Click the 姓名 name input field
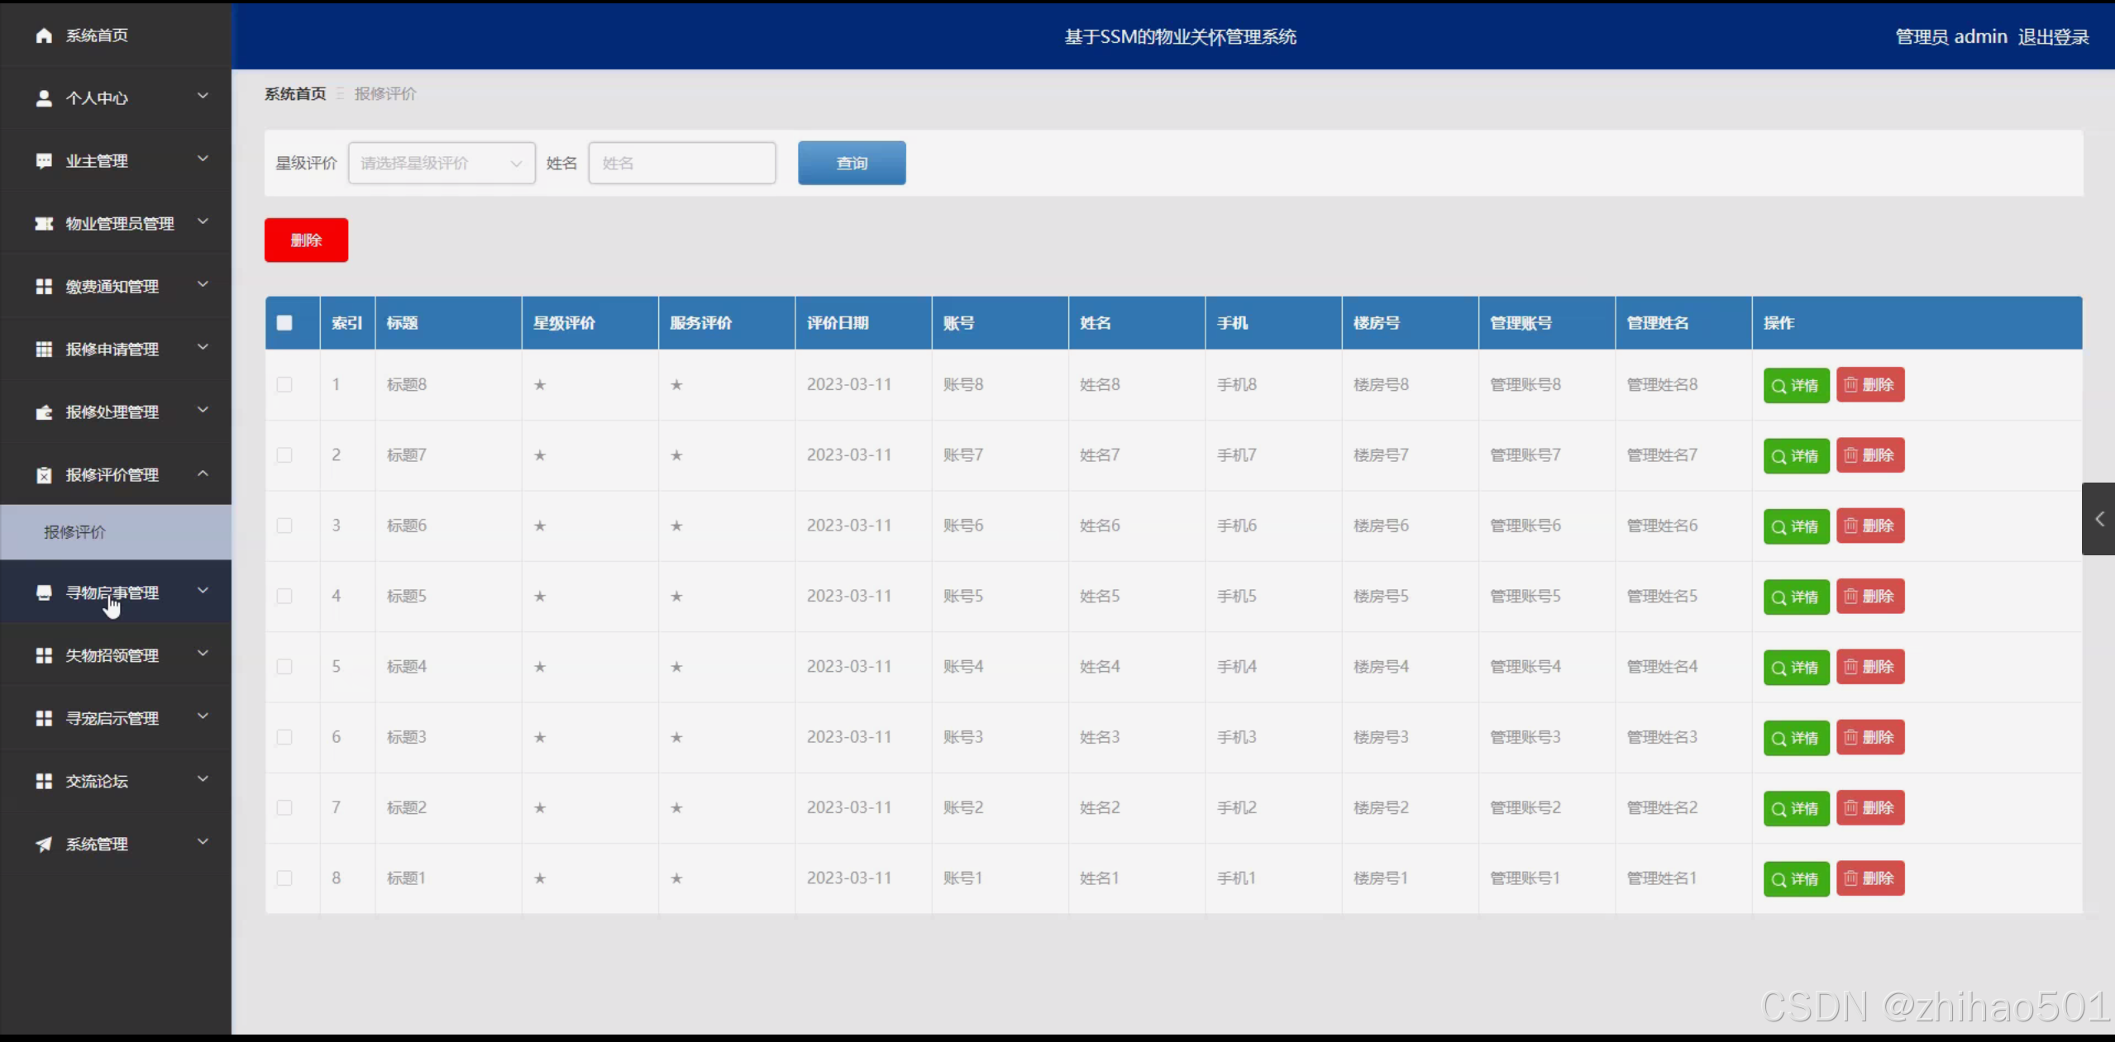This screenshot has width=2115, height=1042. 681,163
